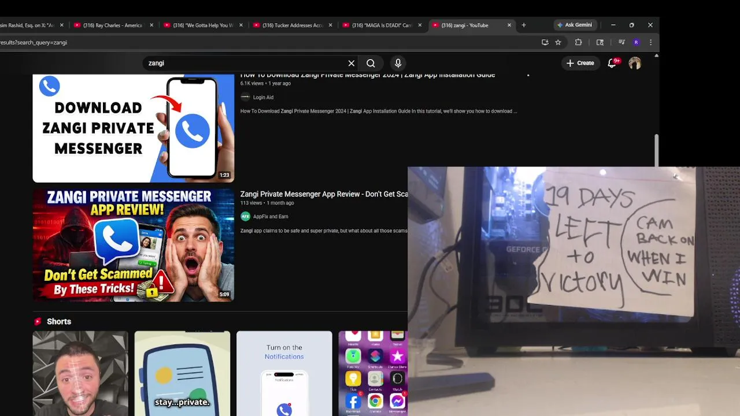The image size is (740, 416).
Task: Close the zangi - YouTube tab
Action: click(x=509, y=25)
